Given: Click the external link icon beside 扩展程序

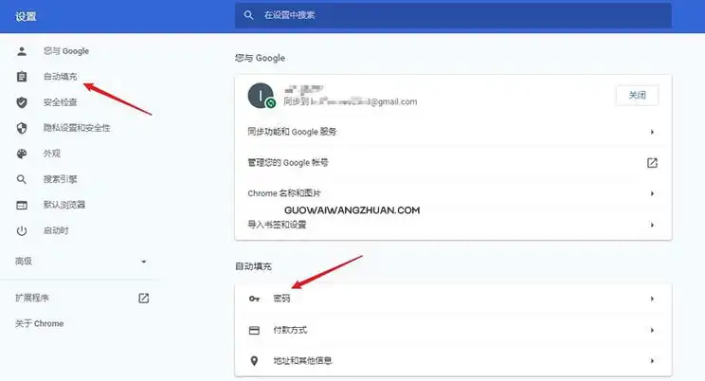Looking at the screenshot, I should [143, 298].
